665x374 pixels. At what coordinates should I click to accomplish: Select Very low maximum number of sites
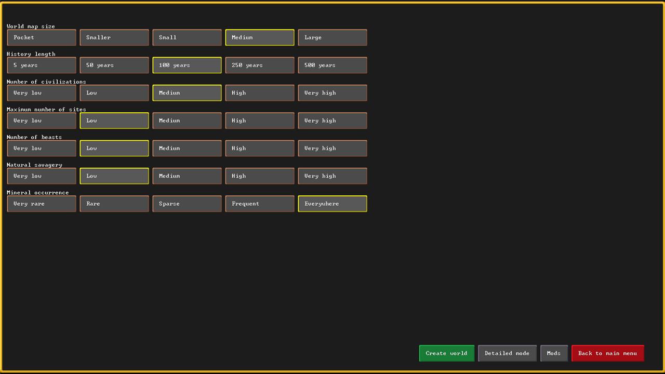42,121
